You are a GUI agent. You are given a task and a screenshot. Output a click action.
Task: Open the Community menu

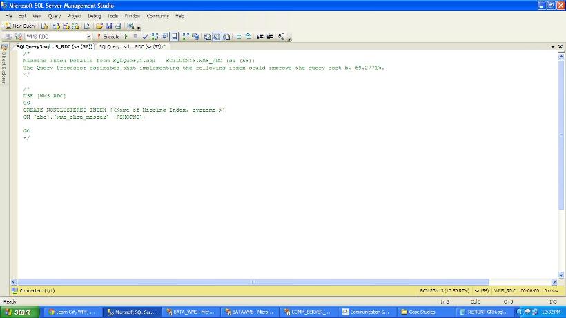(x=158, y=16)
